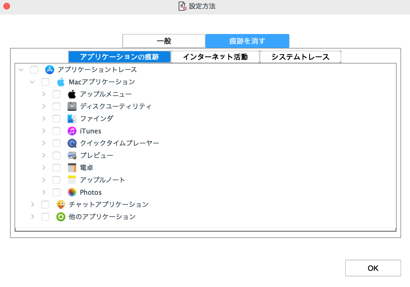Click the クイックタイムプレーヤー row label
410x287 pixels.
pos(120,143)
